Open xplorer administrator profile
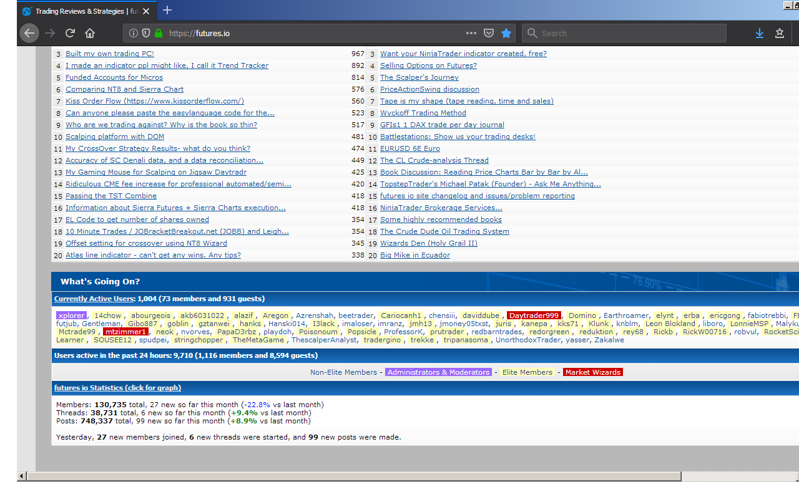 pos(71,316)
